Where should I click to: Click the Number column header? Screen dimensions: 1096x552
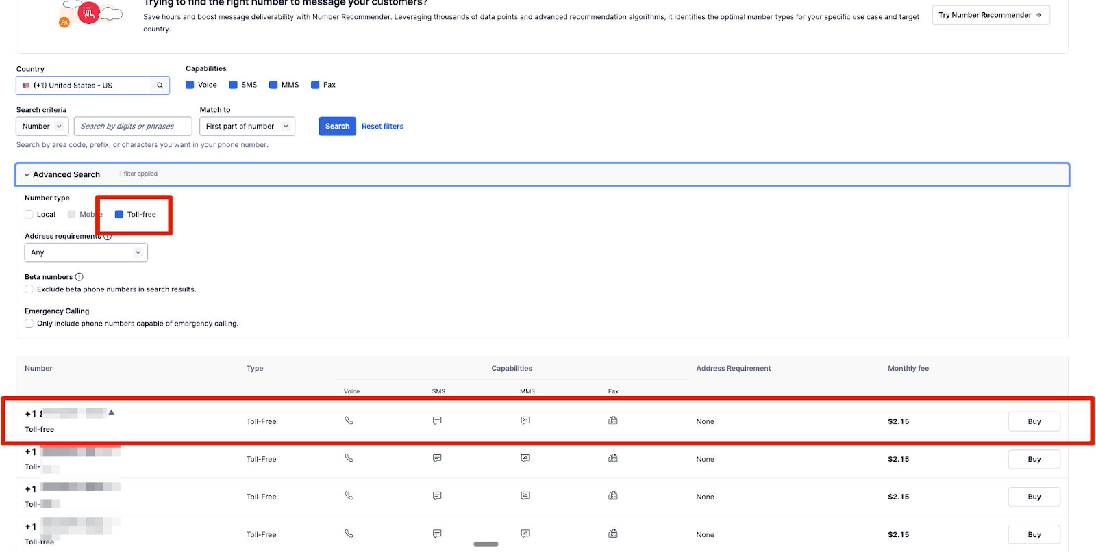[x=38, y=368]
